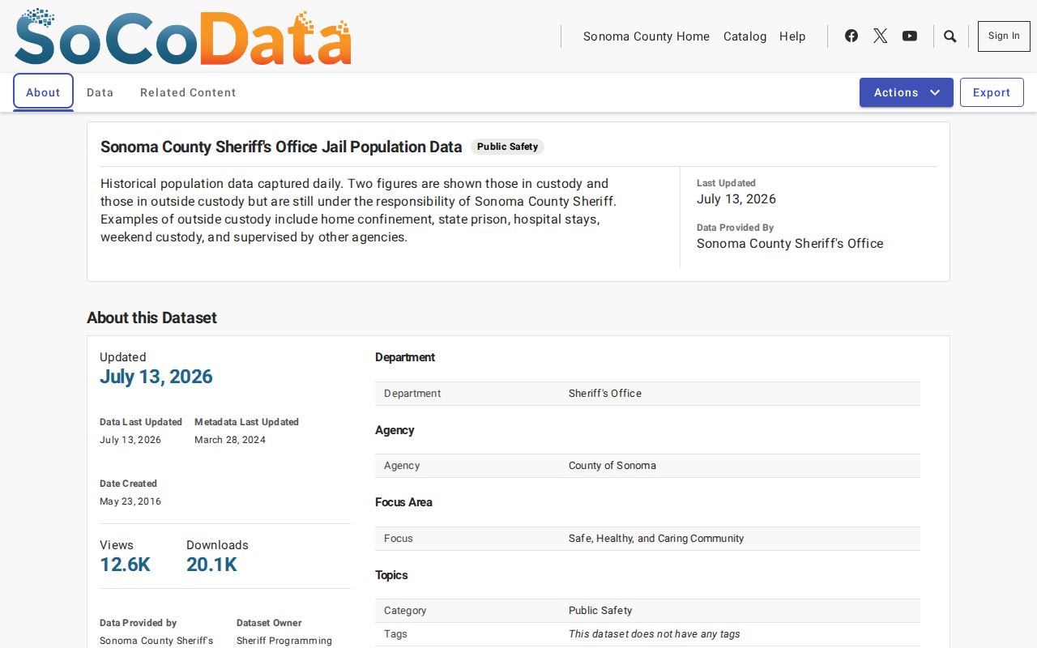
Task: Click the 'Public Safety' category table value
Action: (x=600, y=611)
